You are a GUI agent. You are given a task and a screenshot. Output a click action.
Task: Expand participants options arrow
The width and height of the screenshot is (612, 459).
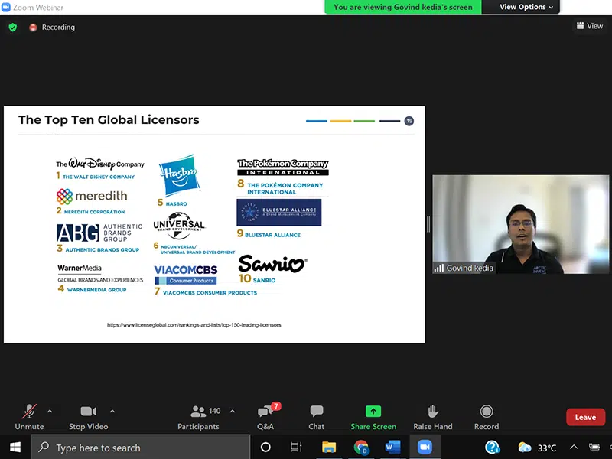point(232,411)
